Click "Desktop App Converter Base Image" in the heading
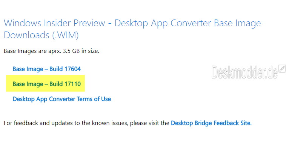Screen dimensions: 286x143 click(x=188, y=23)
